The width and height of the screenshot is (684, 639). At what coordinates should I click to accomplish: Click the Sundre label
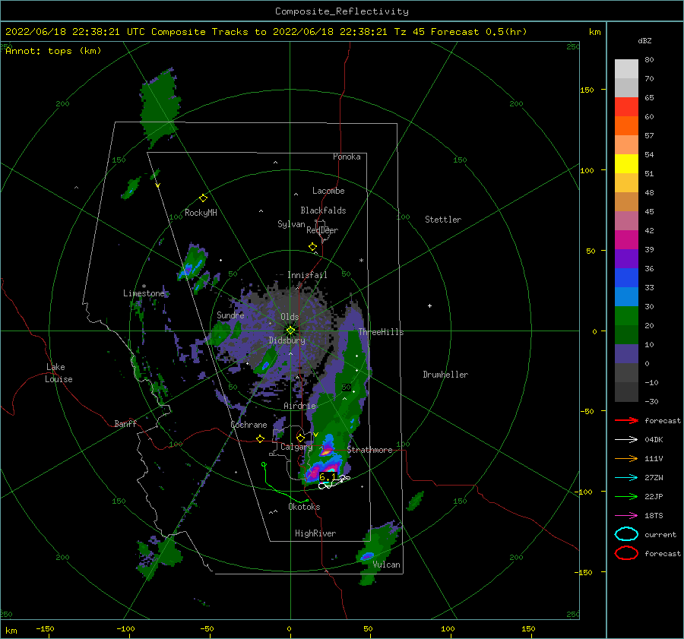tap(230, 315)
